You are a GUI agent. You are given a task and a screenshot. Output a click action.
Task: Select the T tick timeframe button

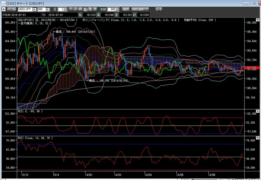pyautogui.click(x=71, y=9)
